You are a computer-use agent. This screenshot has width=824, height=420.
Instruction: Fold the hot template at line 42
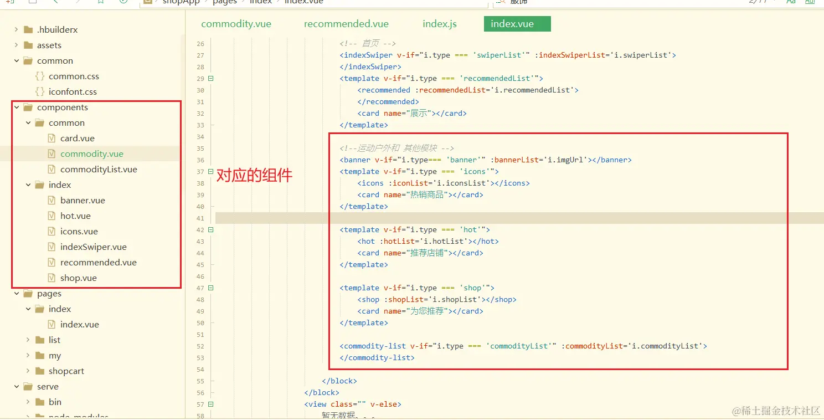(210, 230)
